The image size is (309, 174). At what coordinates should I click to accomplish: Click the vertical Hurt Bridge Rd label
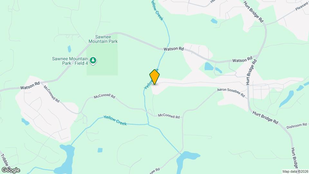251,72
